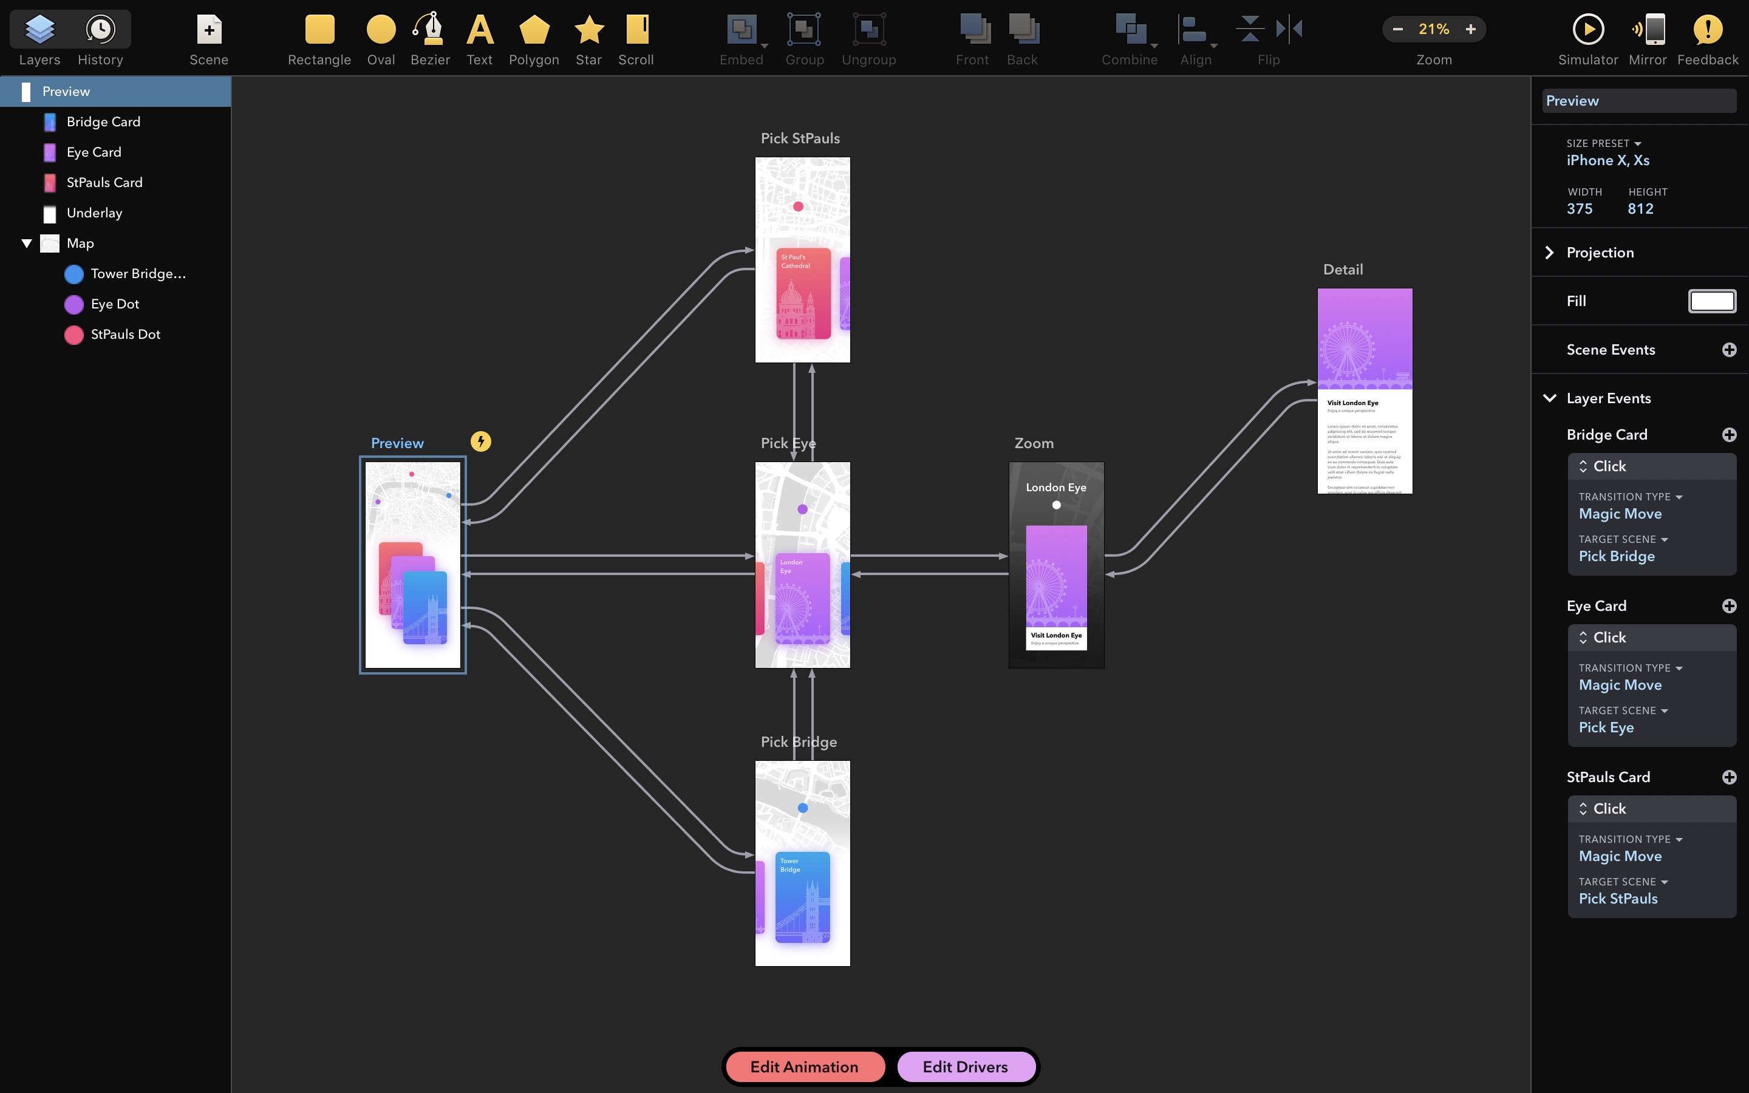Select the Bezier tool
Screen dimensions: 1749x1093
point(429,34)
